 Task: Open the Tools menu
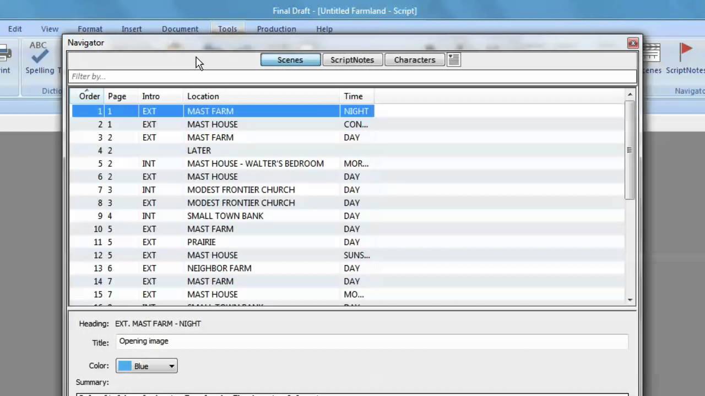227,29
